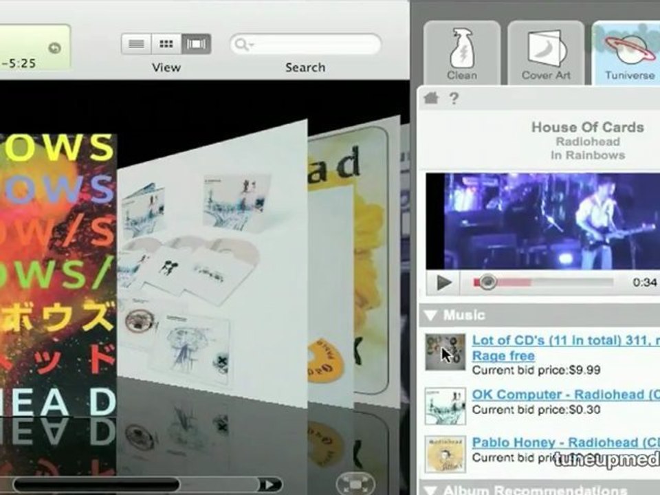The height and width of the screenshot is (495, 660).
Task: Click the video progress slider knob
Action: point(488,282)
